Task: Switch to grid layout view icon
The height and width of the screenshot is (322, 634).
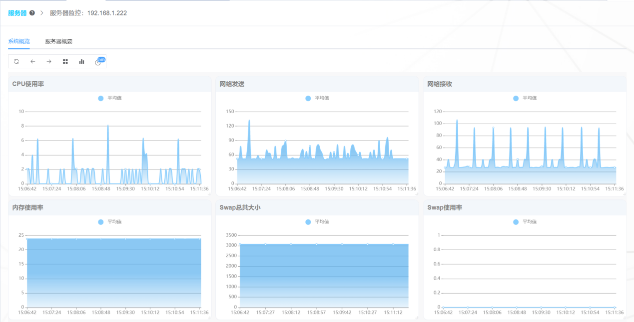Action: pyautogui.click(x=65, y=61)
